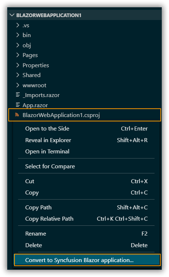Choose Rename from context menu
169x277 pixels.
pos(86,233)
